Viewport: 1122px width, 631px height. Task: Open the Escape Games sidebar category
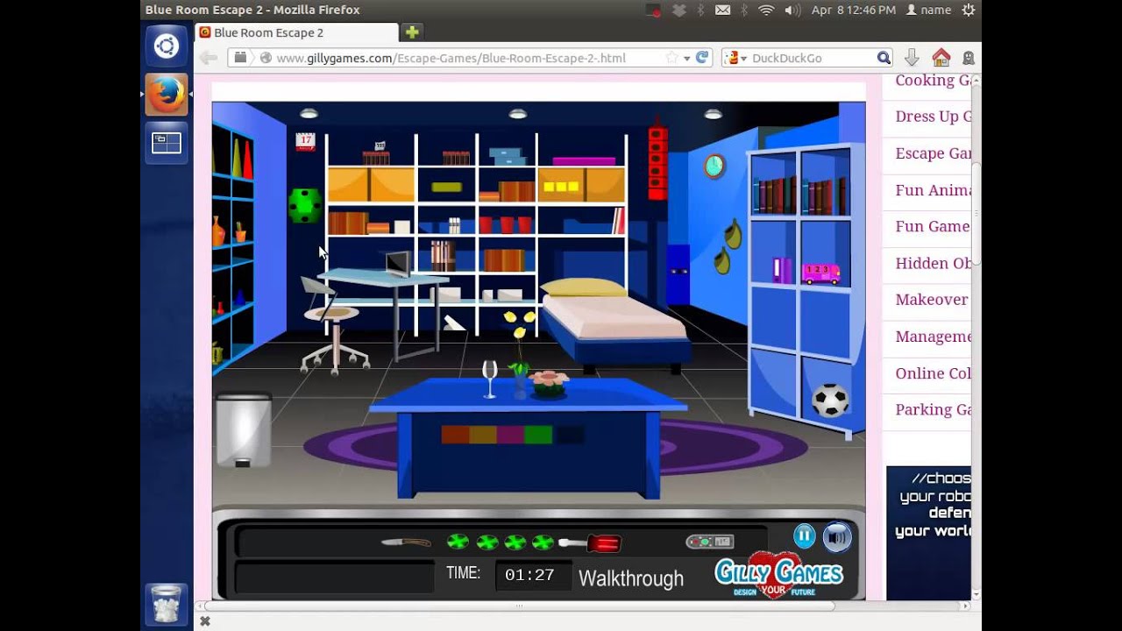[x=933, y=153]
